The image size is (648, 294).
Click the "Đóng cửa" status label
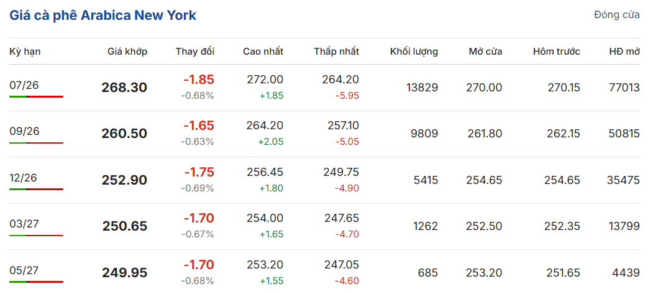[616, 16]
